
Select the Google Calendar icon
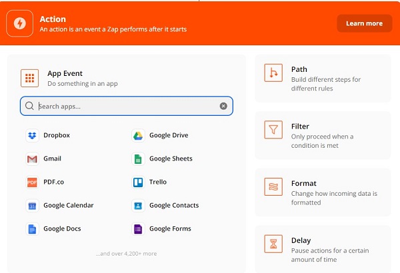pos(32,206)
